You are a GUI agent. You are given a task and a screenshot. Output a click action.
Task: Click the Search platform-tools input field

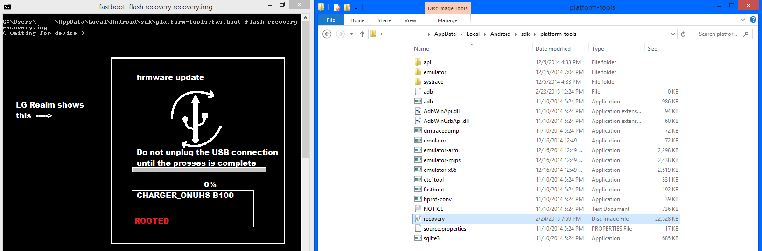718,34
